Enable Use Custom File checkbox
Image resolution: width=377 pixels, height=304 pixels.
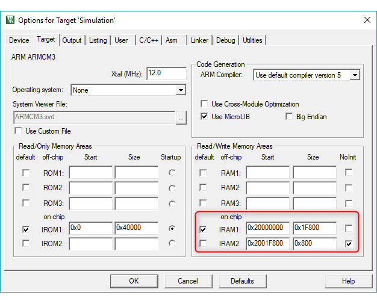[17, 131]
